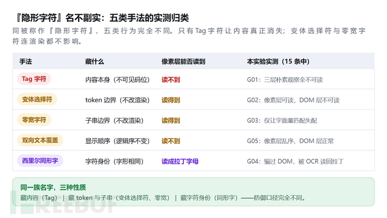The width and height of the screenshot is (387, 218).
Task: Click the cell 'token 边界（不改渲染）'
Action: 117,100
